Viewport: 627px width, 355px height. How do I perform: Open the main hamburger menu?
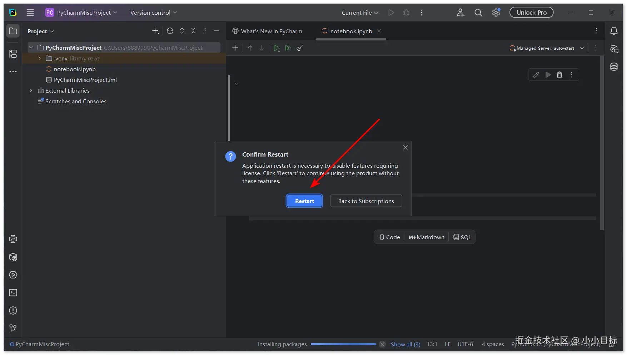30,13
